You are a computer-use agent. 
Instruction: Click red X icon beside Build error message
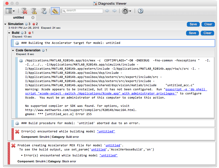click(17, 132)
